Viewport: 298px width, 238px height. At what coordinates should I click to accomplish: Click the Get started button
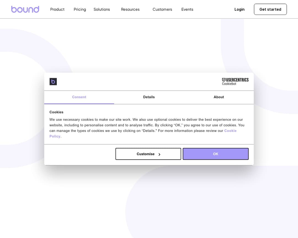tap(270, 9)
